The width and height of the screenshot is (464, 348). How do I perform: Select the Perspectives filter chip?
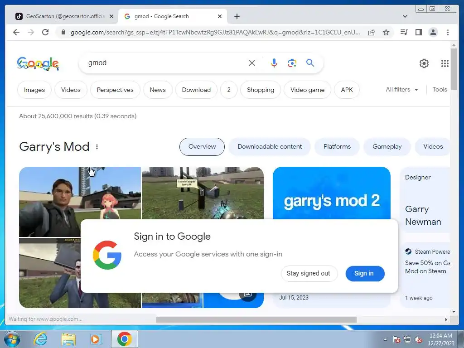(115, 90)
